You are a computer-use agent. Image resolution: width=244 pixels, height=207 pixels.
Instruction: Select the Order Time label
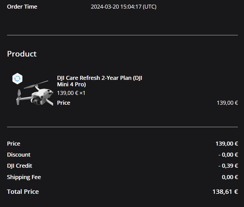point(22,7)
